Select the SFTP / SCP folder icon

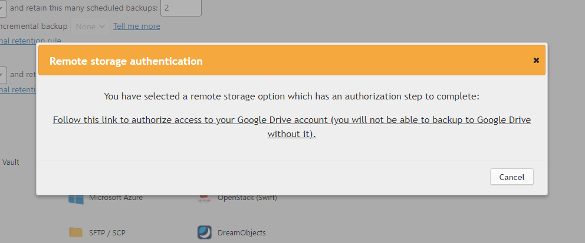tap(75, 232)
